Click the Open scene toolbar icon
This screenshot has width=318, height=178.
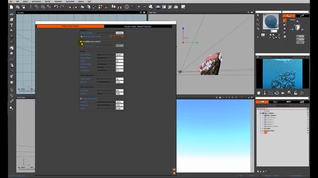coord(18,7)
